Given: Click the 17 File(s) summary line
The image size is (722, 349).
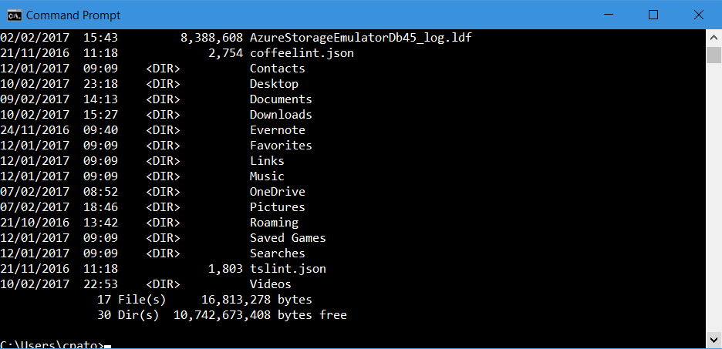Looking at the screenshot, I should click(x=204, y=300).
